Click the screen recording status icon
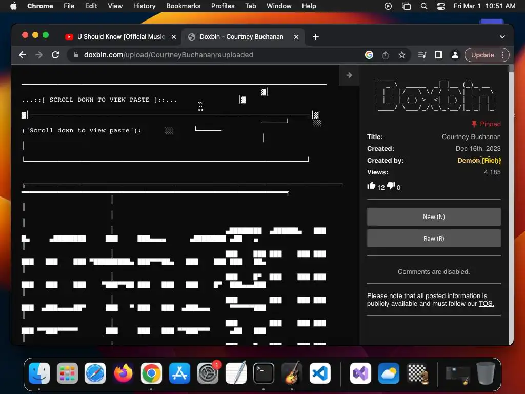Viewport: 525px width, 394px height. pos(388,6)
